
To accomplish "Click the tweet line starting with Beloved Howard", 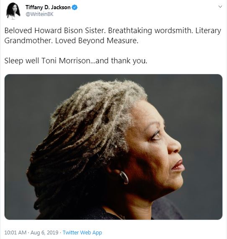I will [113, 31].
